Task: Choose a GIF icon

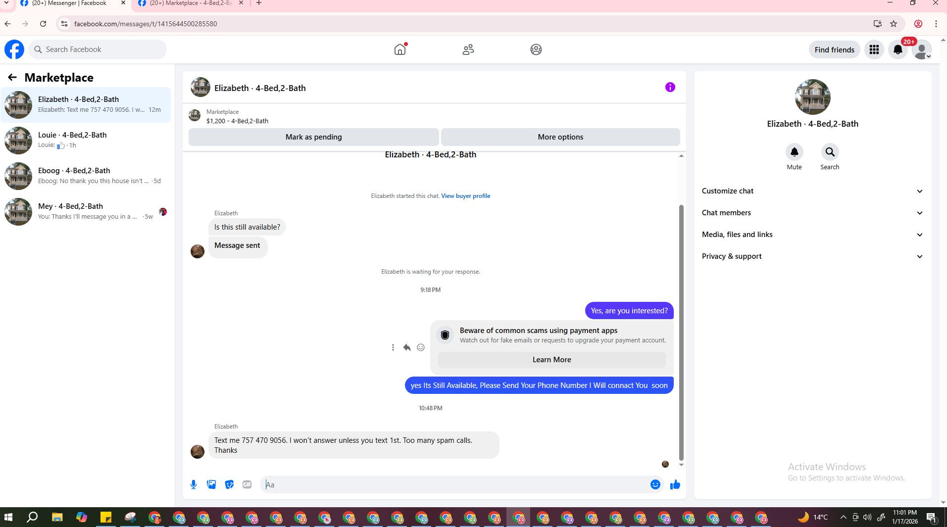Action: point(247,485)
